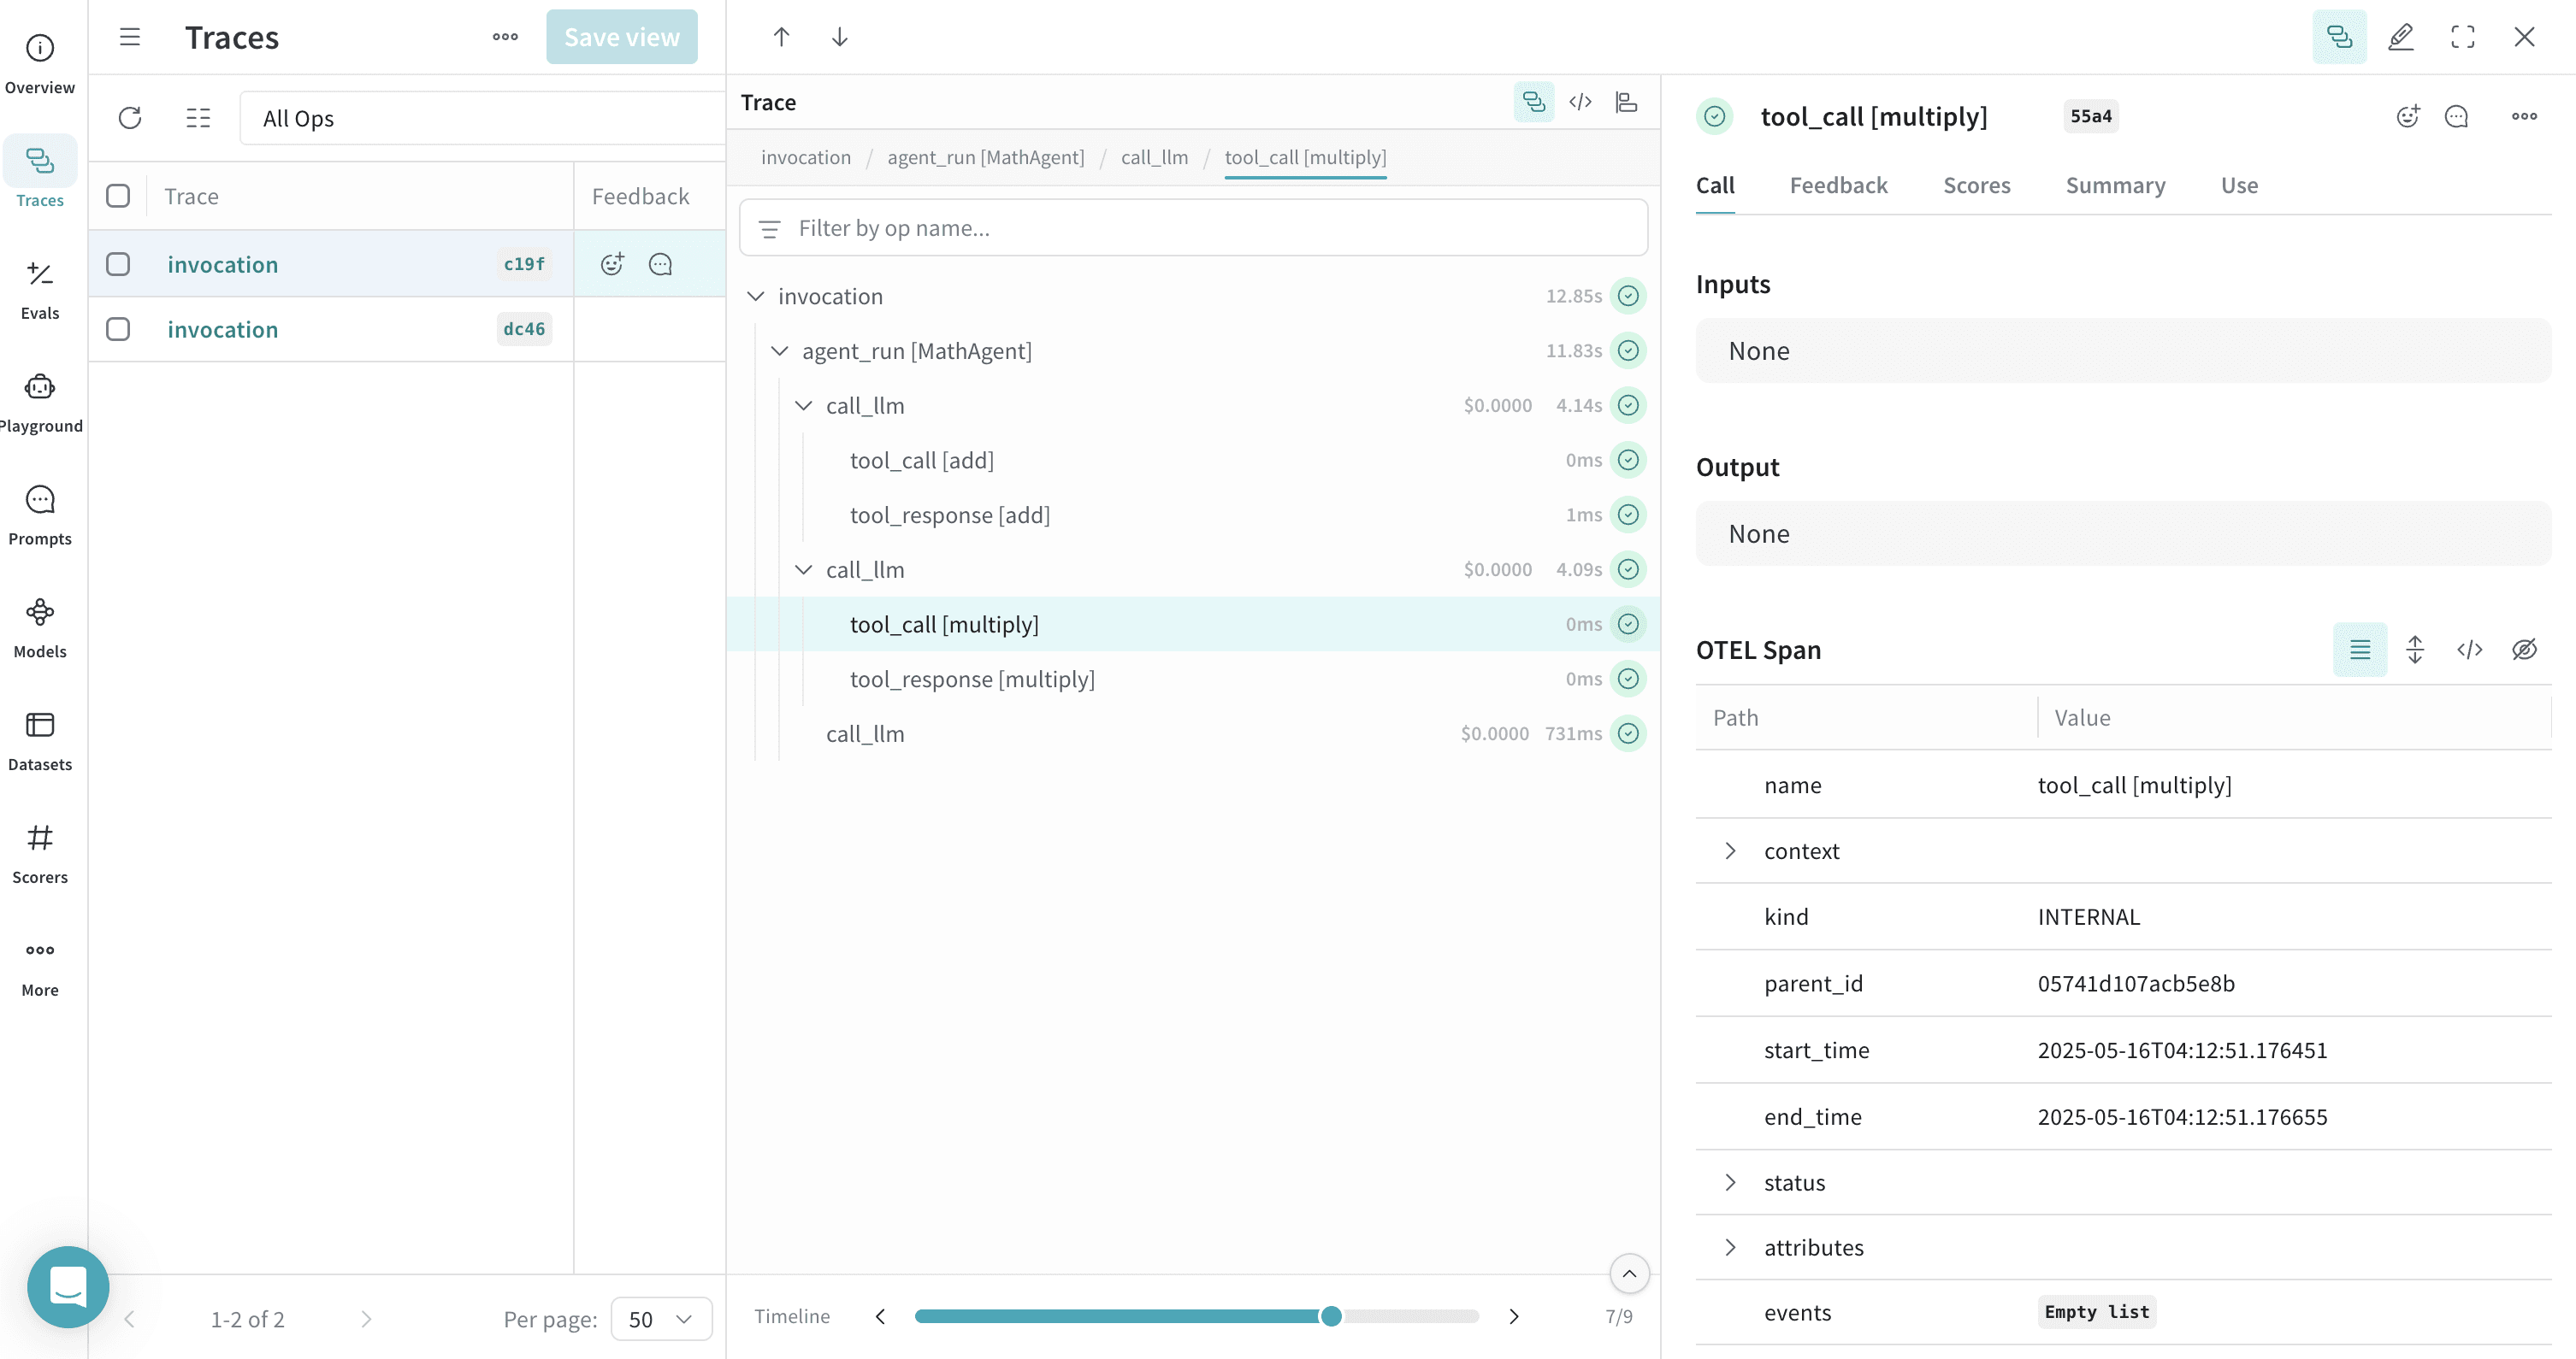
Task: Open the All Ops filter dropdown
Action: pyautogui.click(x=482, y=118)
